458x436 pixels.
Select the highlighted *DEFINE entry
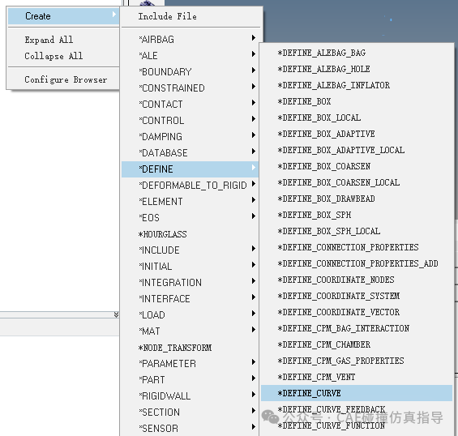click(x=190, y=169)
